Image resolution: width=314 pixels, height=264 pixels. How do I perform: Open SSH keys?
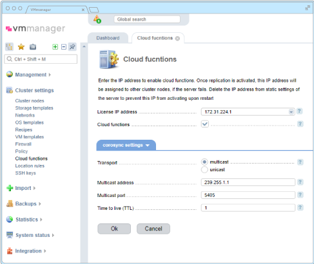pyautogui.click(x=25, y=173)
